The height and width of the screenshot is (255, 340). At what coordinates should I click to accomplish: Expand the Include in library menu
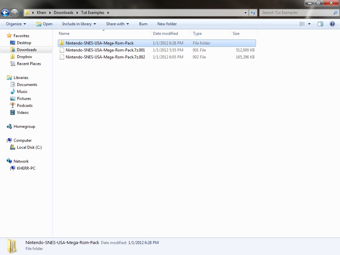click(79, 24)
